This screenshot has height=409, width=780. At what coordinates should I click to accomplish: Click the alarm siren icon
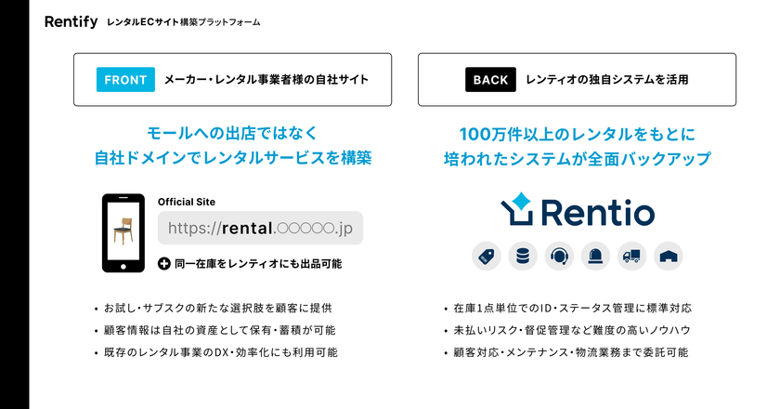point(595,256)
